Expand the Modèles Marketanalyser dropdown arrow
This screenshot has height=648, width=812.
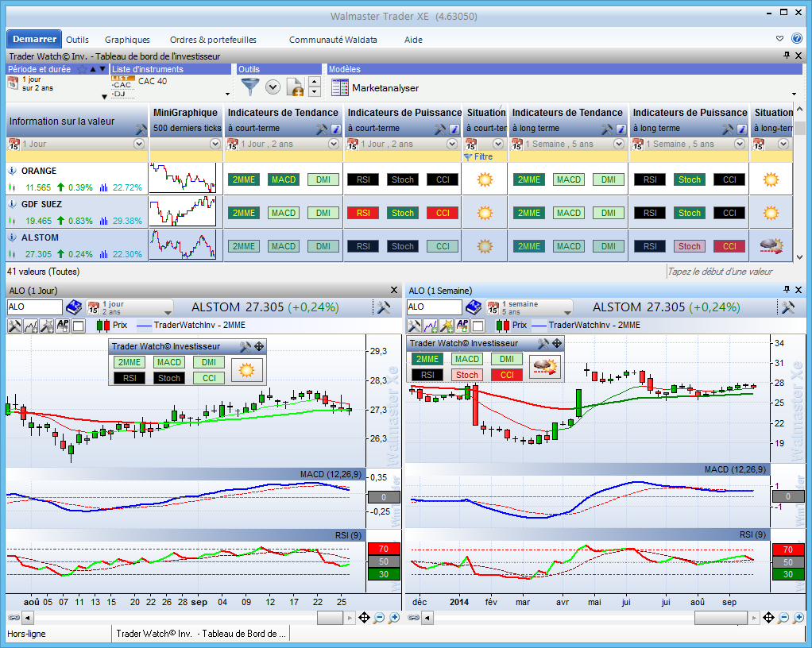[x=794, y=94]
